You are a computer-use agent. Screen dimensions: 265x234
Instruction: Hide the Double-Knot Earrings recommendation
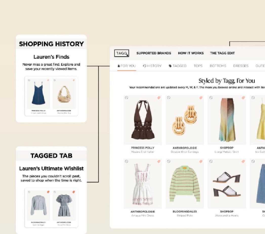[x=169, y=98]
